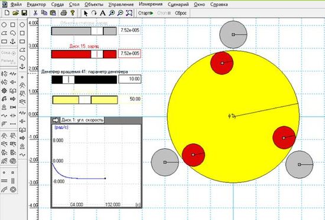Click the black damper parameter slider
This screenshot has height=220, width=325.
(84, 80)
